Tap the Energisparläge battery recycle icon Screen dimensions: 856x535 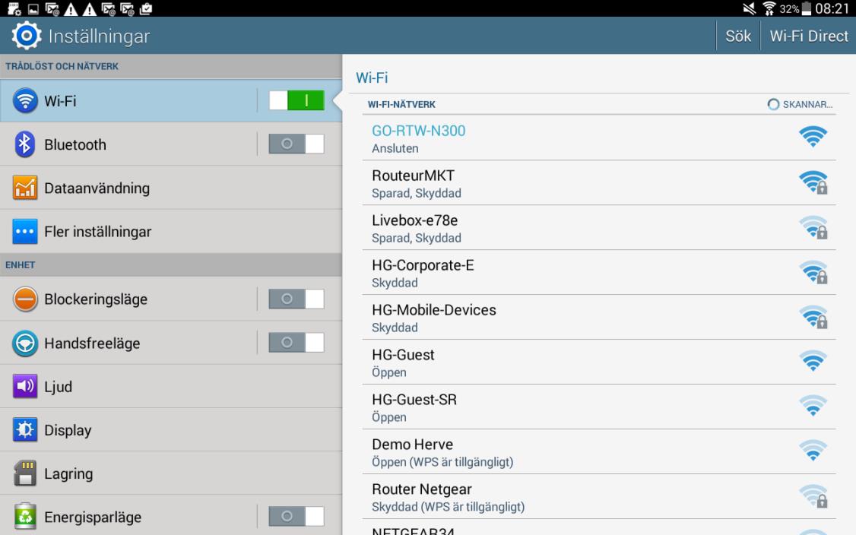tap(25, 517)
